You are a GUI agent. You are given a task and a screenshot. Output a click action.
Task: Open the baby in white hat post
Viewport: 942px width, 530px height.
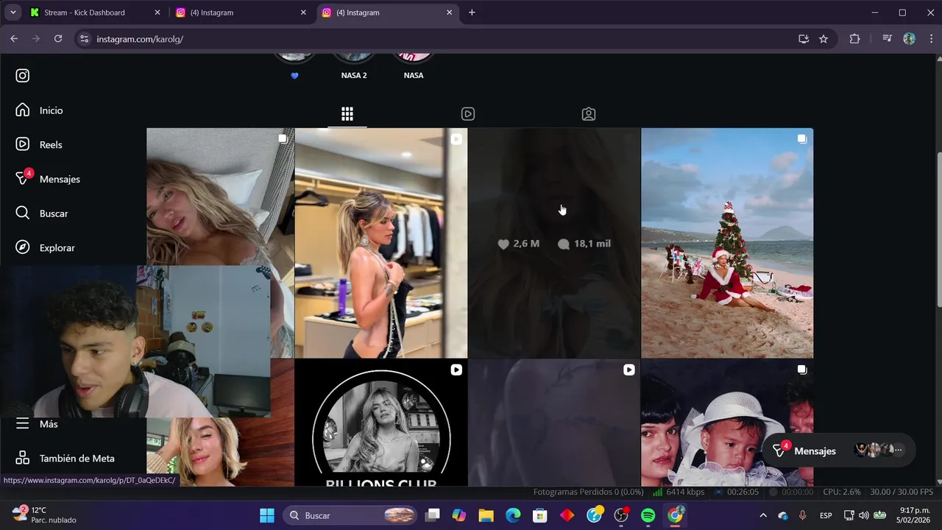point(727,423)
